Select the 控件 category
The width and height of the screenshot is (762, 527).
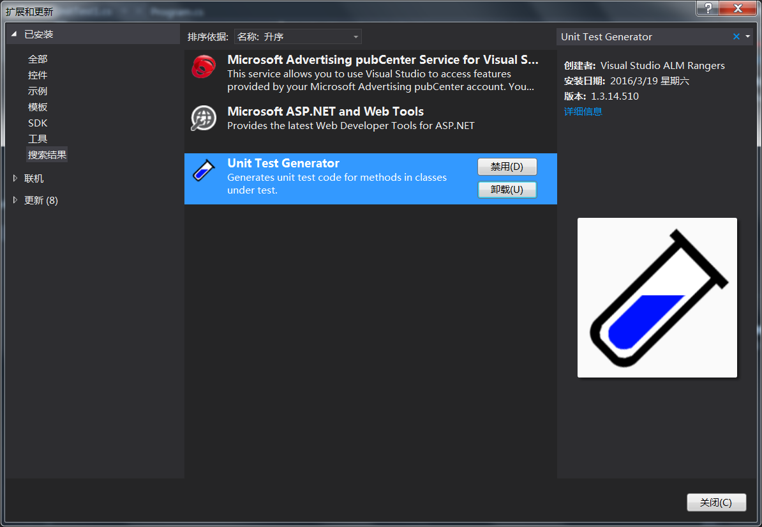pyautogui.click(x=38, y=75)
